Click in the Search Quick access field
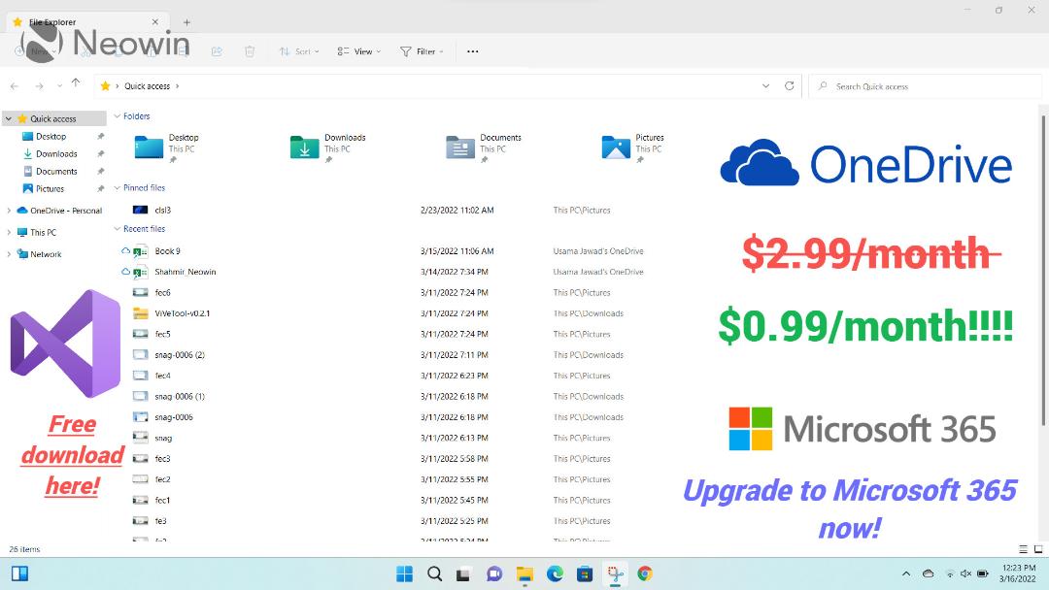 [x=925, y=86]
